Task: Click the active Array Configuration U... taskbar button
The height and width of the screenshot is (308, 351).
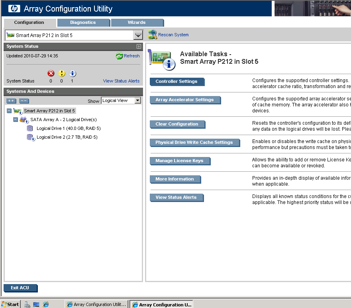Action: tap(161, 305)
